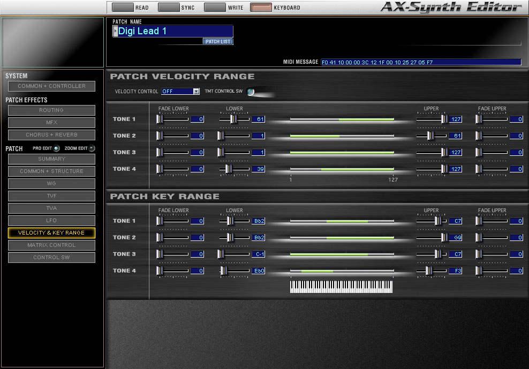
Task: Open the Control SW page
Action: [x=51, y=257]
